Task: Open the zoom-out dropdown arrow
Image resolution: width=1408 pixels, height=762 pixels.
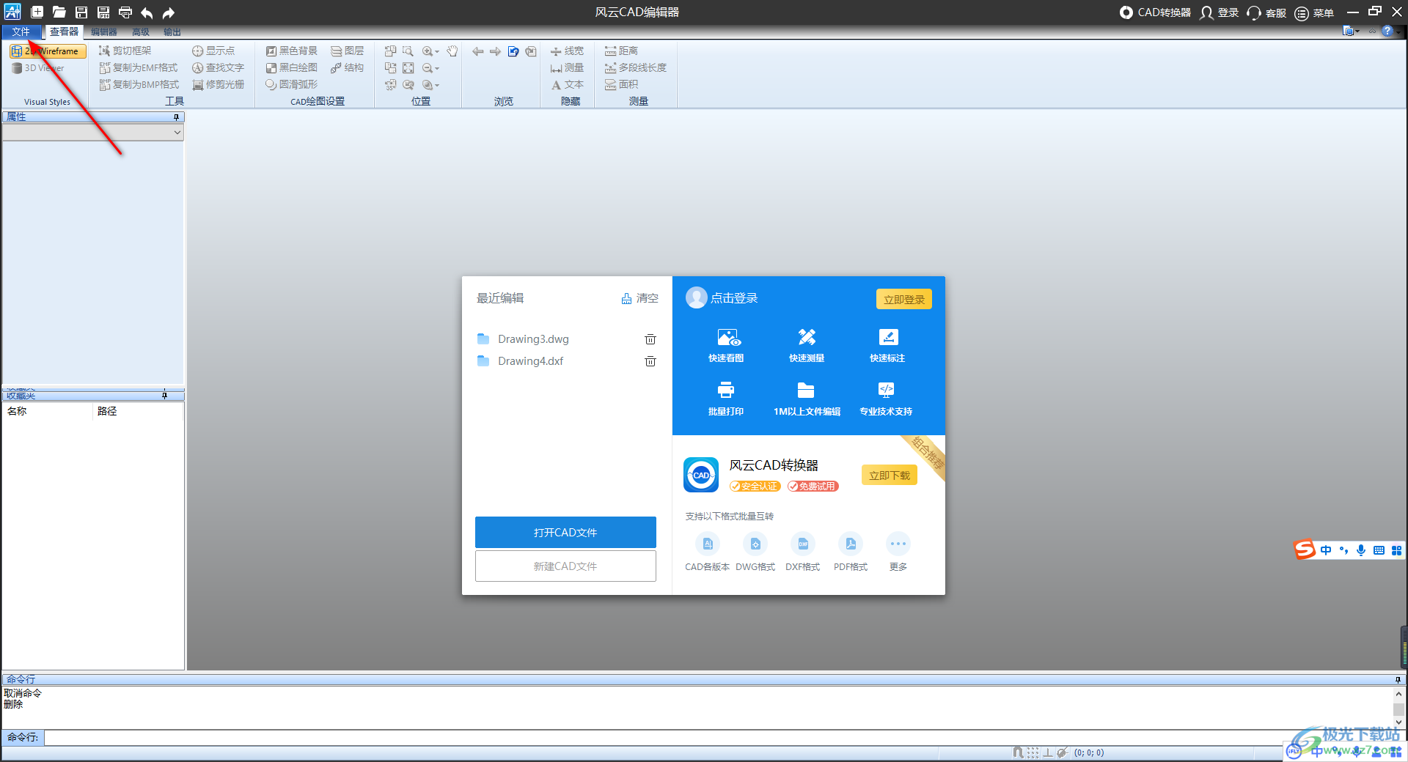Action: pyautogui.click(x=437, y=69)
